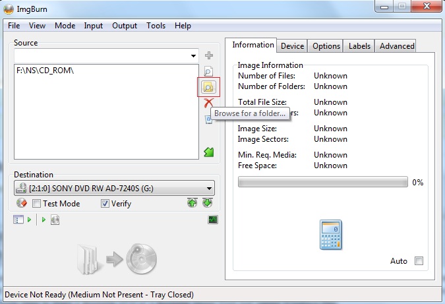Uncheck the Verify checkbox

pos(105,204)
